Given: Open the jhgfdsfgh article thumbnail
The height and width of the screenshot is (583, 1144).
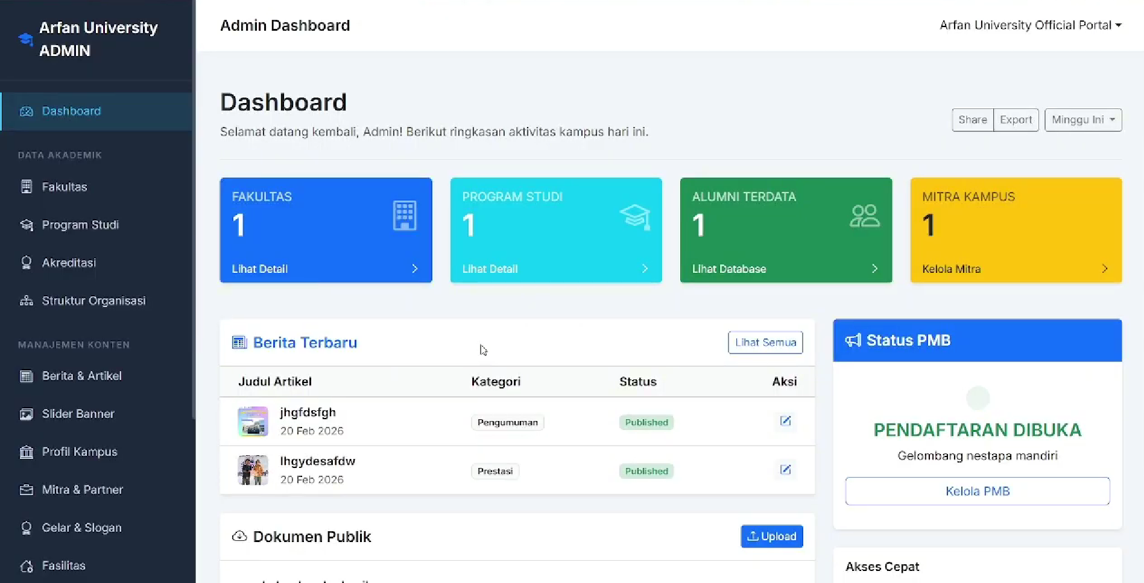Looking at the screenshot, I should click(253, 421).
